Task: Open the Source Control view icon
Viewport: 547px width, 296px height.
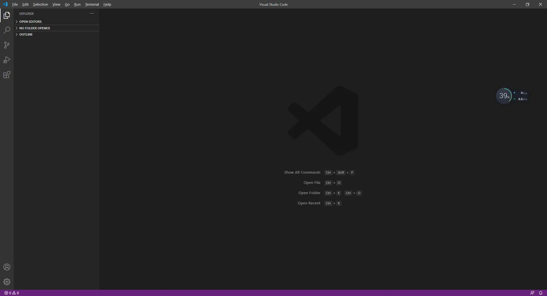Action: click(x=7, y=45)
